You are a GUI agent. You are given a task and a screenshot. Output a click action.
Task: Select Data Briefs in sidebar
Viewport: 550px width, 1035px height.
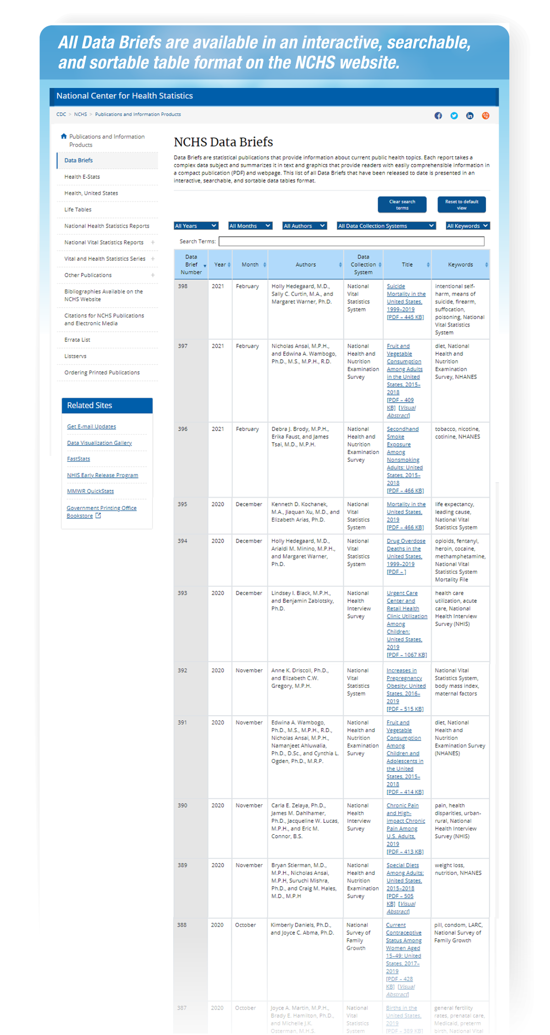107,160
